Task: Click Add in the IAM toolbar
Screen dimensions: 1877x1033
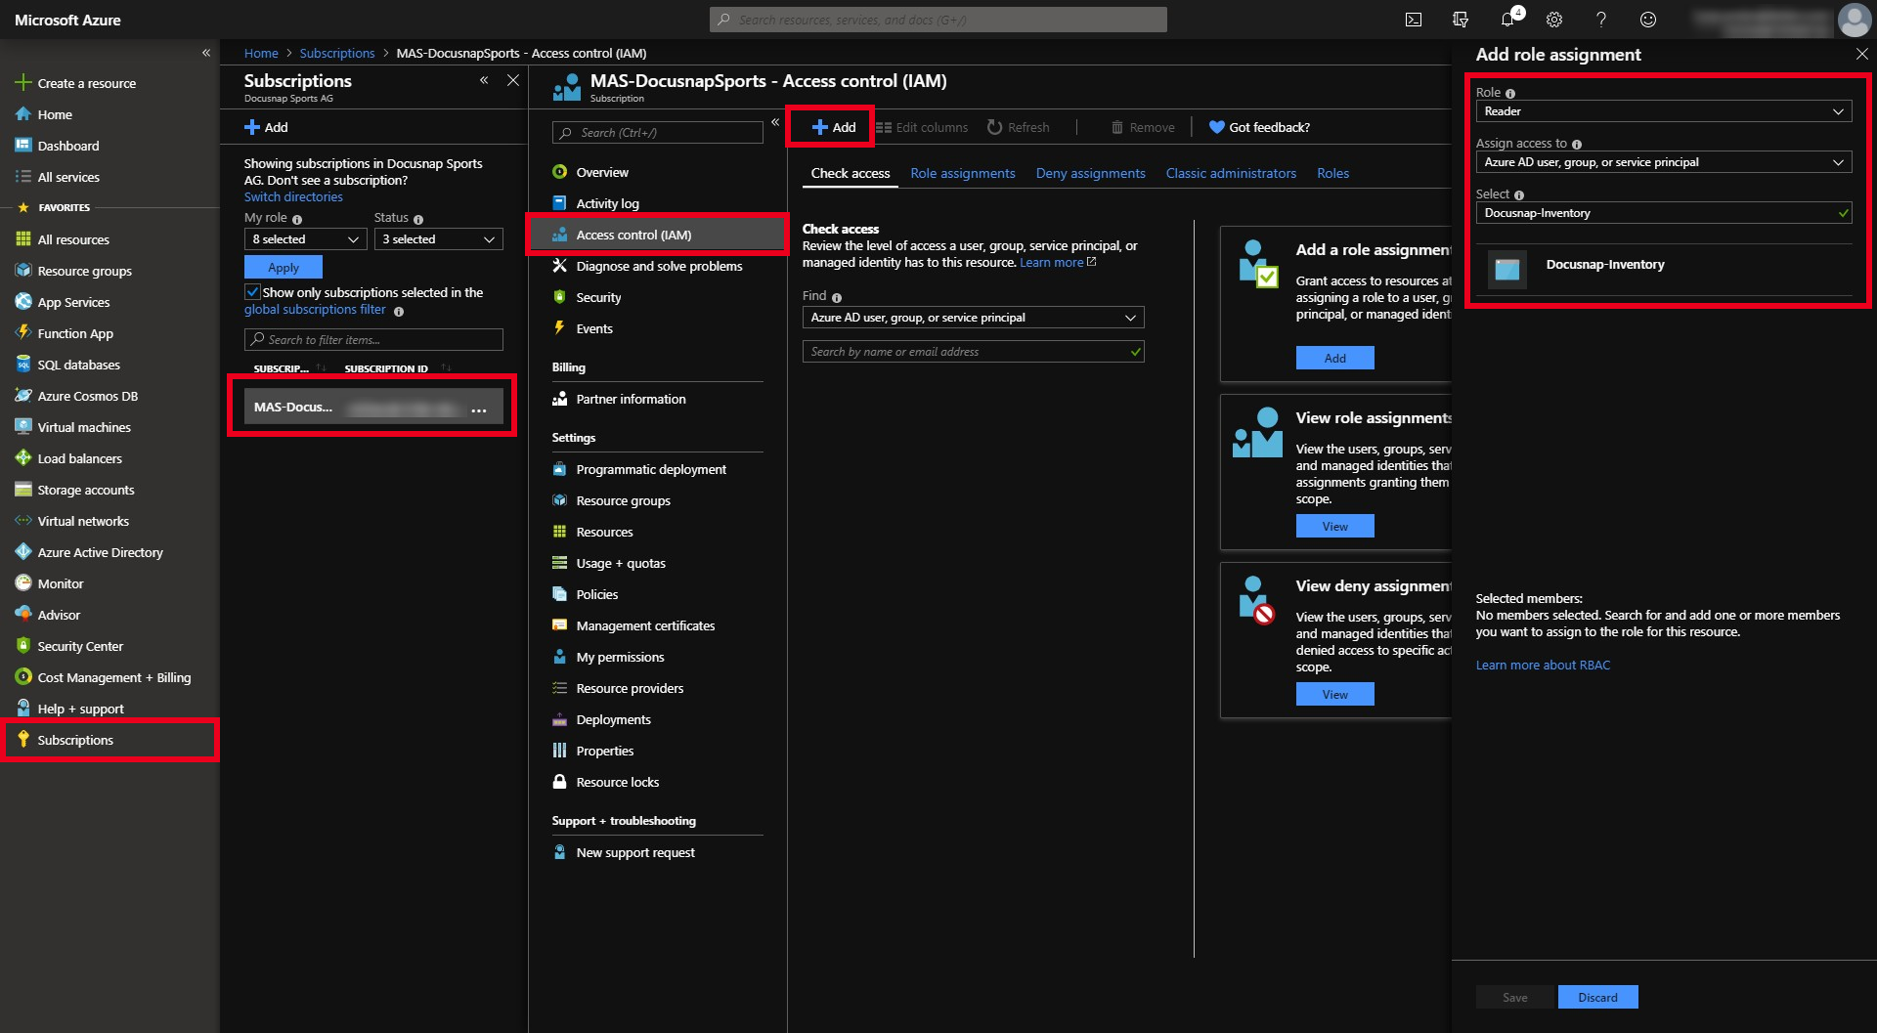Action: click(833, 127)
